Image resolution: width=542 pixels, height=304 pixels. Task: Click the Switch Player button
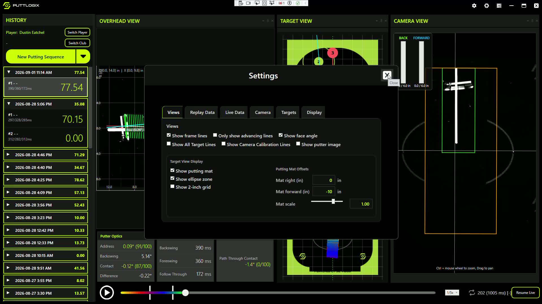click(77, 32)
